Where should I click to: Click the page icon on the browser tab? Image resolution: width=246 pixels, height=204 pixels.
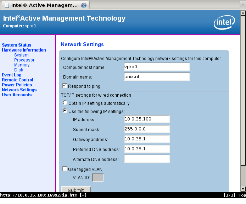[x=7, y=5]
